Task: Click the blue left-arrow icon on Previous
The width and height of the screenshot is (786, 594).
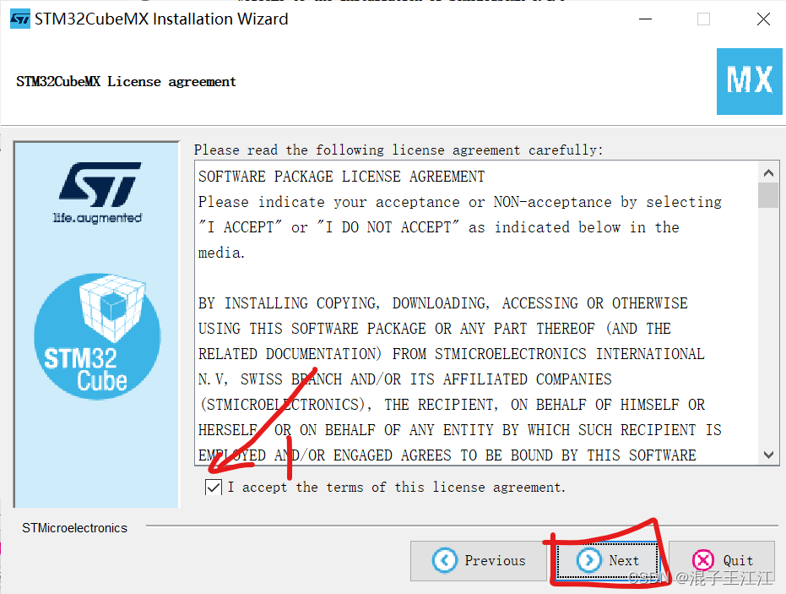Action: [445, 560]
